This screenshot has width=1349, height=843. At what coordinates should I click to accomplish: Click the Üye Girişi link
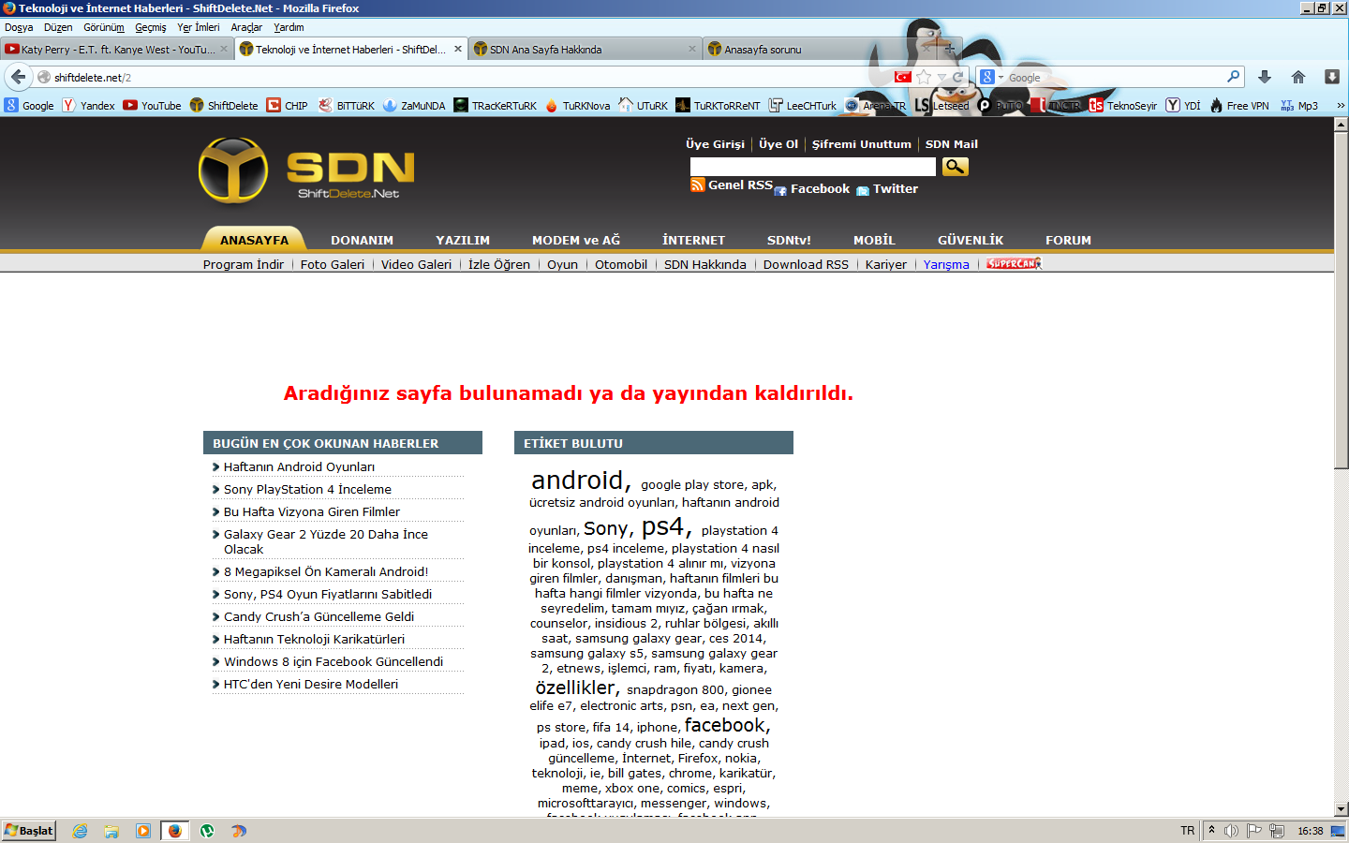click(x=715, y=144)
